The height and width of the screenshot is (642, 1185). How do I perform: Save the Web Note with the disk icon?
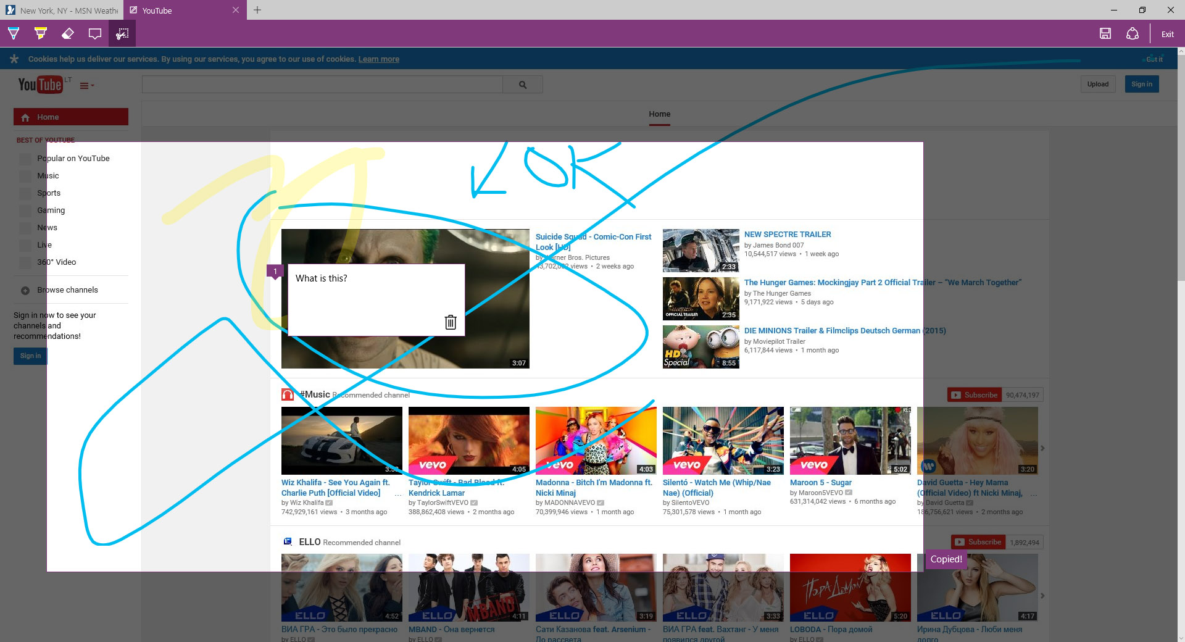pos(1105,34)
